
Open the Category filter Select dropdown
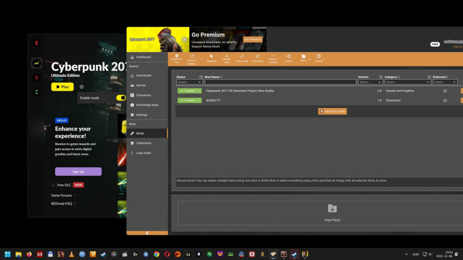[x=407, y=82]
